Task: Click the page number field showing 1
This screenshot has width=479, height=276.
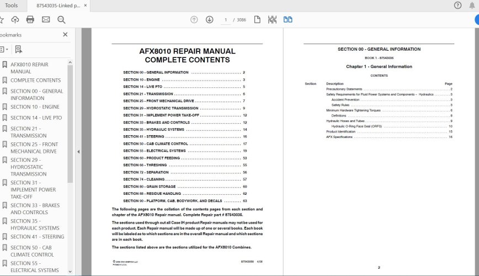Action: (226, 20)
